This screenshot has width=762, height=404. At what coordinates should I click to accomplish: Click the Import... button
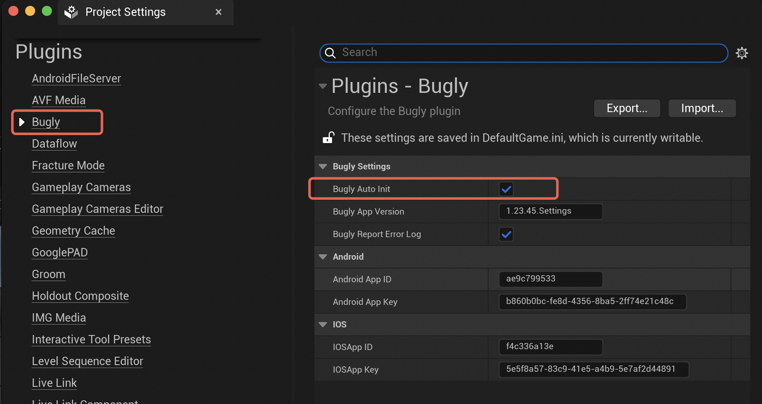702,108
